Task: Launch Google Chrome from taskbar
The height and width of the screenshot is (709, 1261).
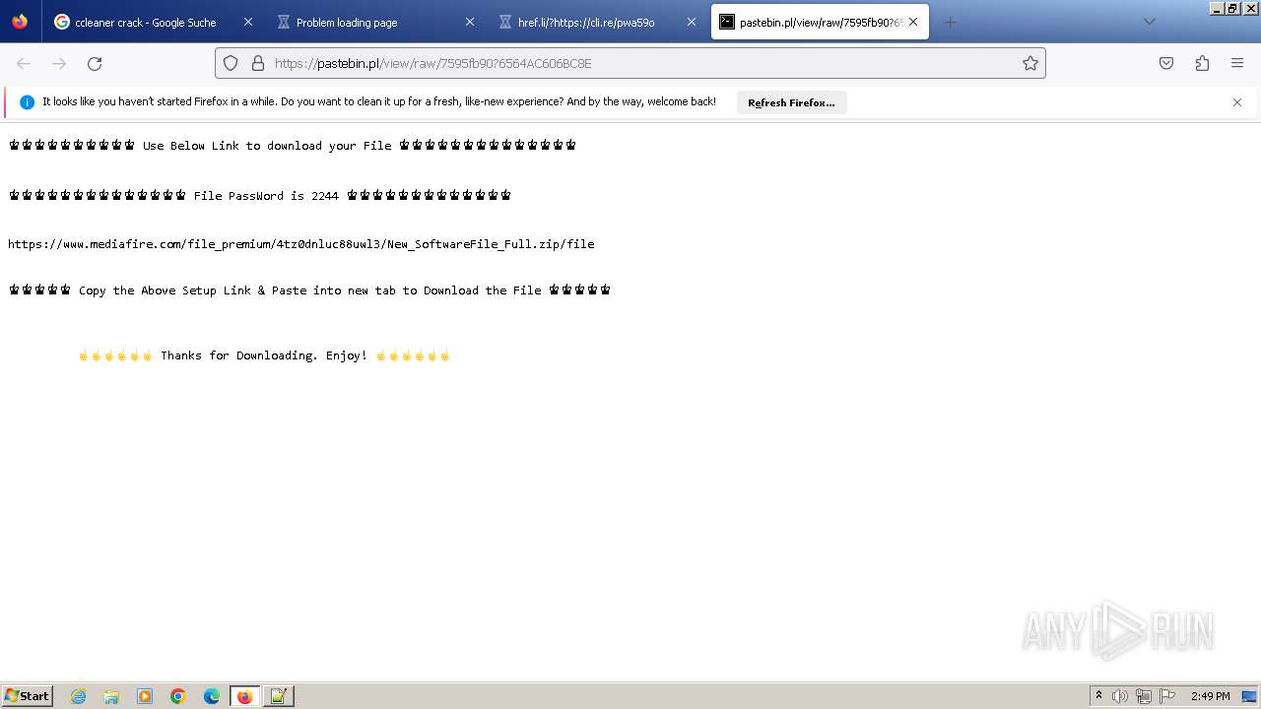Action: point(178,696)
